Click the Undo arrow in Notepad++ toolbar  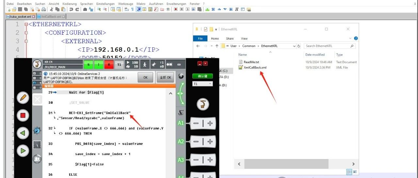[x=71, y=9]
